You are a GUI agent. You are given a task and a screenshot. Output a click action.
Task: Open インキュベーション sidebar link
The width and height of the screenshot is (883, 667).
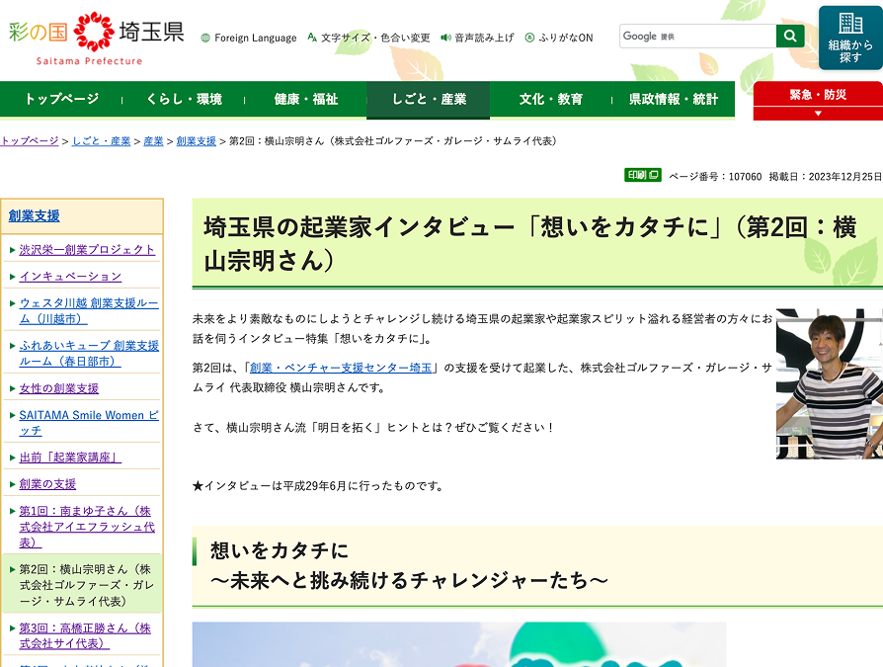[70, 276]
